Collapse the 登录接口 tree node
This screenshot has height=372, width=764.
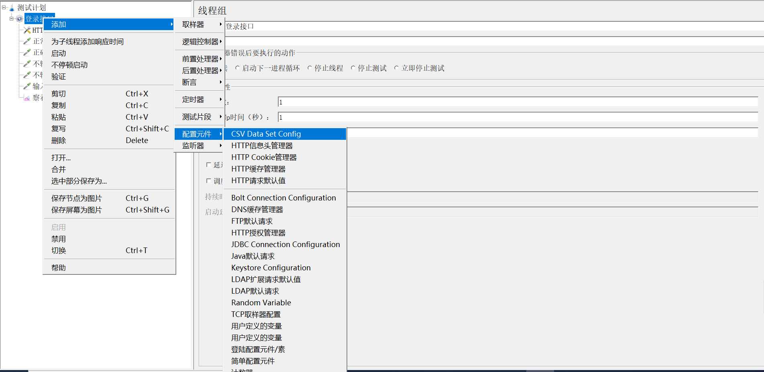pos(12,19)
